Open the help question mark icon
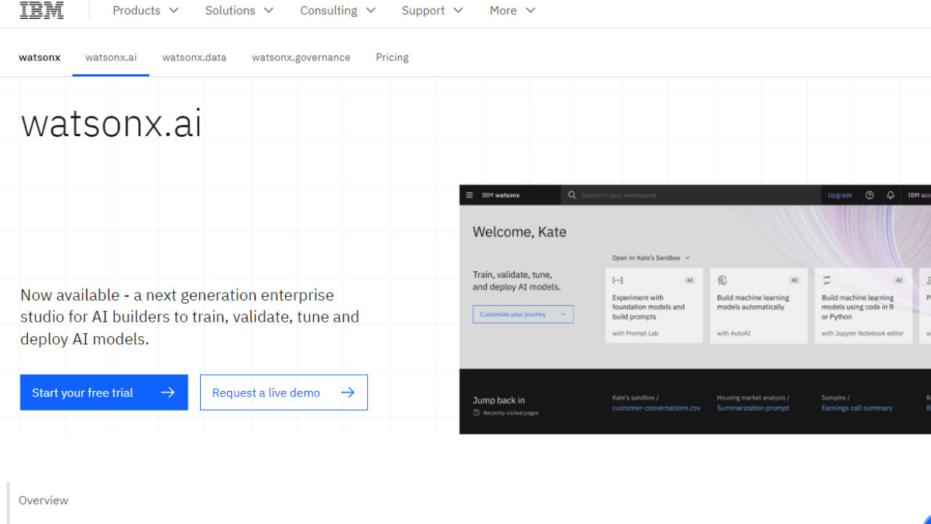The image size is (931, 524). click(x=870, y=195)
